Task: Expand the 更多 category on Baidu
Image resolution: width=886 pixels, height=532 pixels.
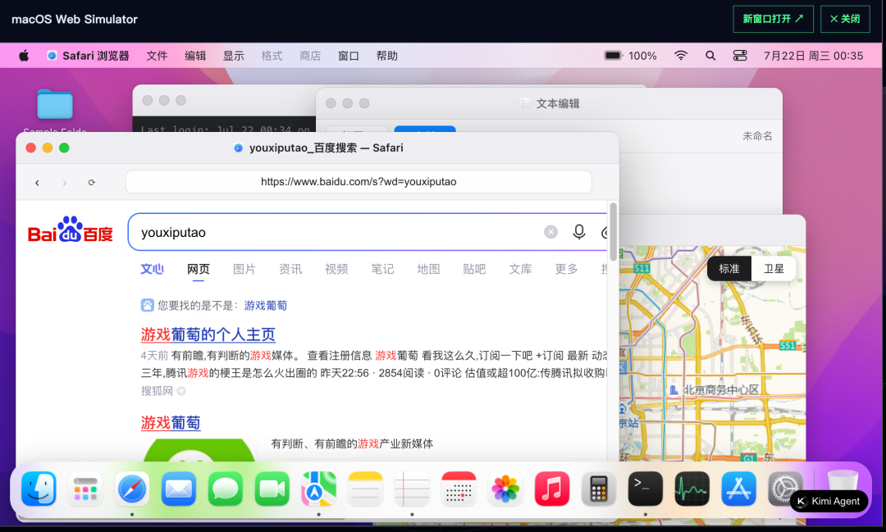Action: click(566, 269)
